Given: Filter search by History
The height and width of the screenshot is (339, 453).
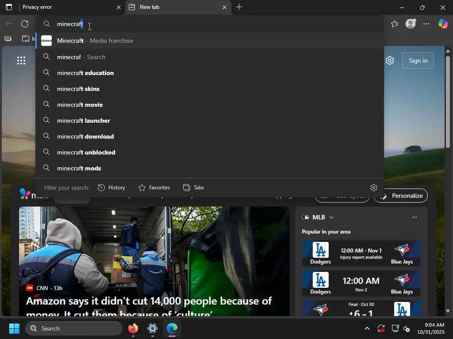Looking at the screenshot, I should pos(111,188).
